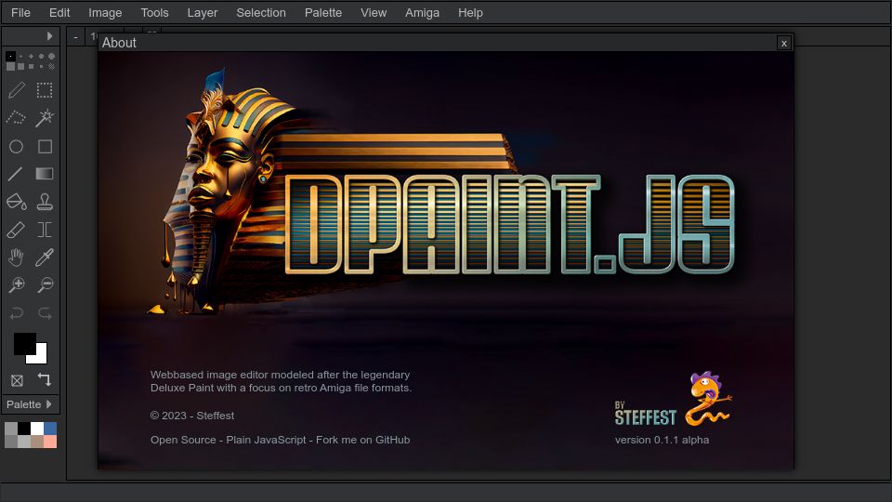This screenshot has height=502, width=892.
Task: Click the zoom in magnifier tool
Action: tap(17, 284)
